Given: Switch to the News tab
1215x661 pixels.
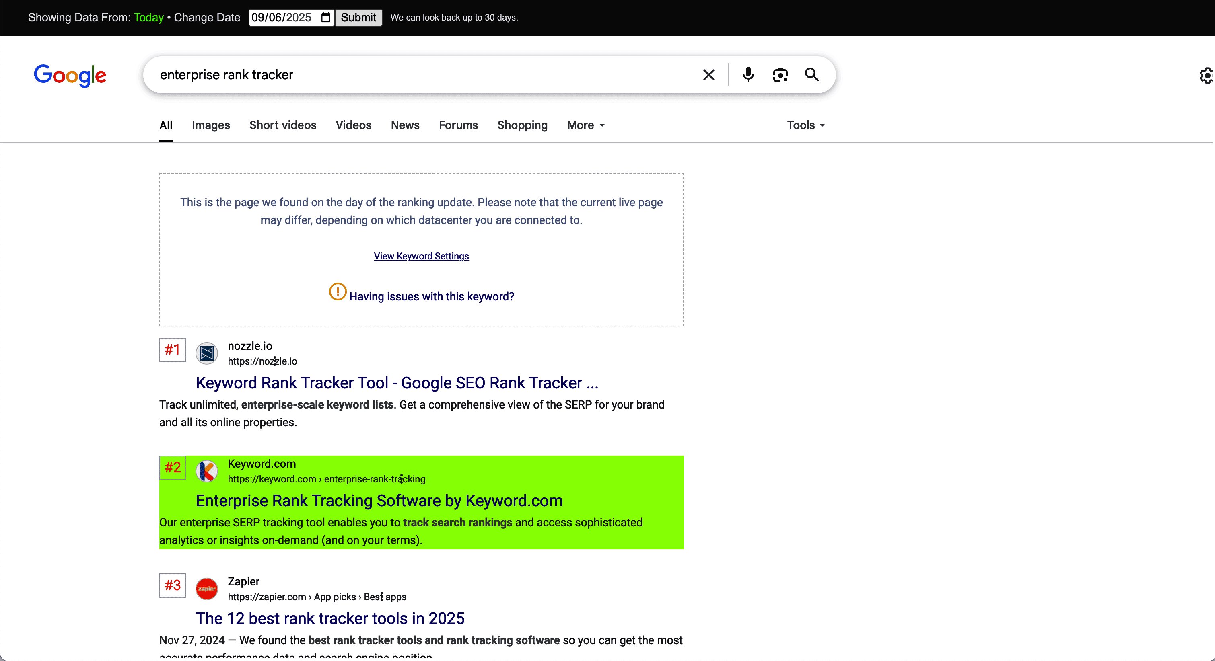Looking at the screenshot, I should pyautogui.click(x=405, y=125).
